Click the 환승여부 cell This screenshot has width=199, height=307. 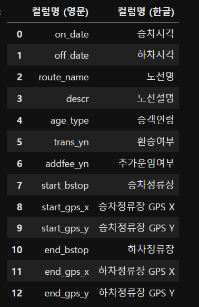(155, 142)
